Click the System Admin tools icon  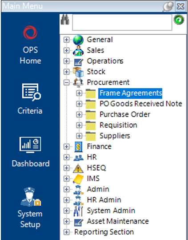pos(78,211)
